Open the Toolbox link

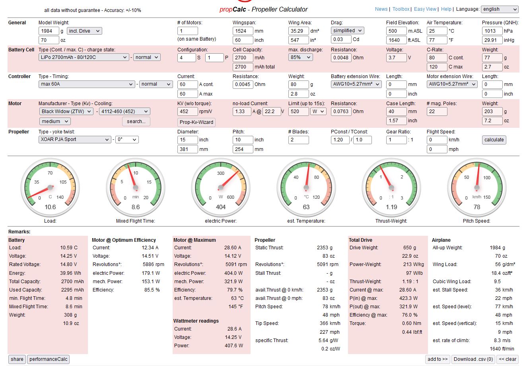click(x=401, y=9)
